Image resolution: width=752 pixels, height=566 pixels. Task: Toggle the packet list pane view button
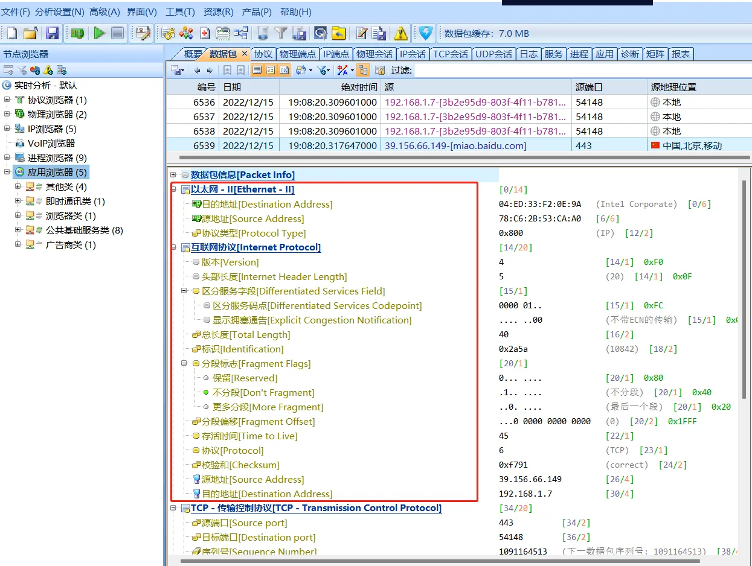point(257,70)
